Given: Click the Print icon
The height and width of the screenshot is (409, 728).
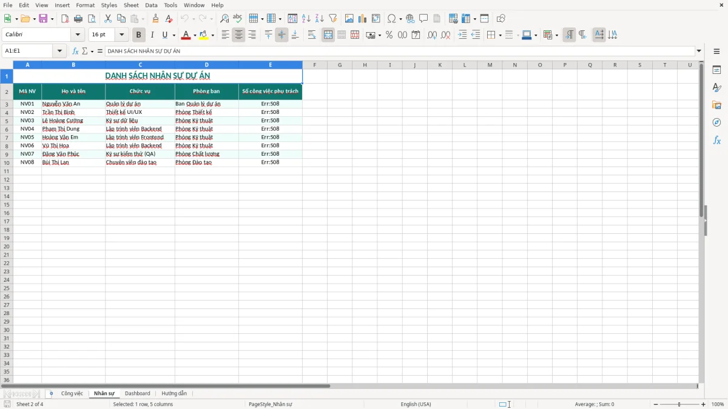Looking at the screenshot, I should pos(78,19).
